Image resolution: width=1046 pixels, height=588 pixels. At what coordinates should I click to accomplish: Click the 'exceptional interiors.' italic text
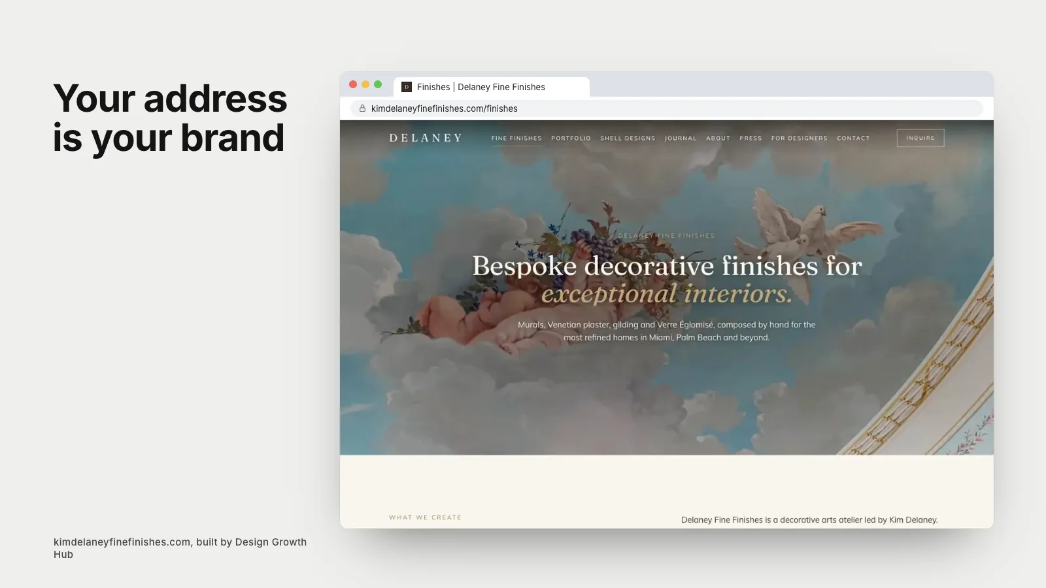coord(667,294)
